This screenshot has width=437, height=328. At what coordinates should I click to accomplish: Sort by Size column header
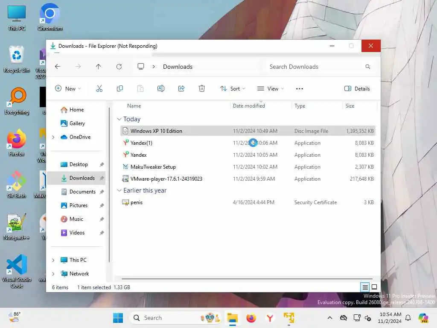tap(360, 106)
